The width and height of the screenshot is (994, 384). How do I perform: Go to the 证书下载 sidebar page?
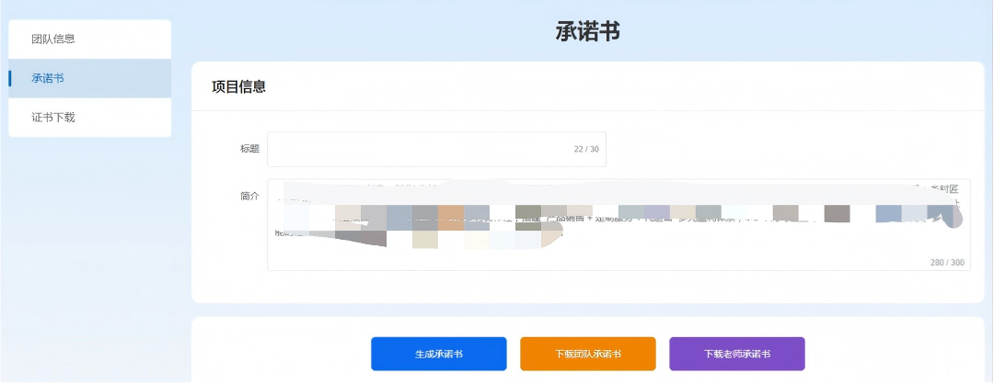pos(53,118)
